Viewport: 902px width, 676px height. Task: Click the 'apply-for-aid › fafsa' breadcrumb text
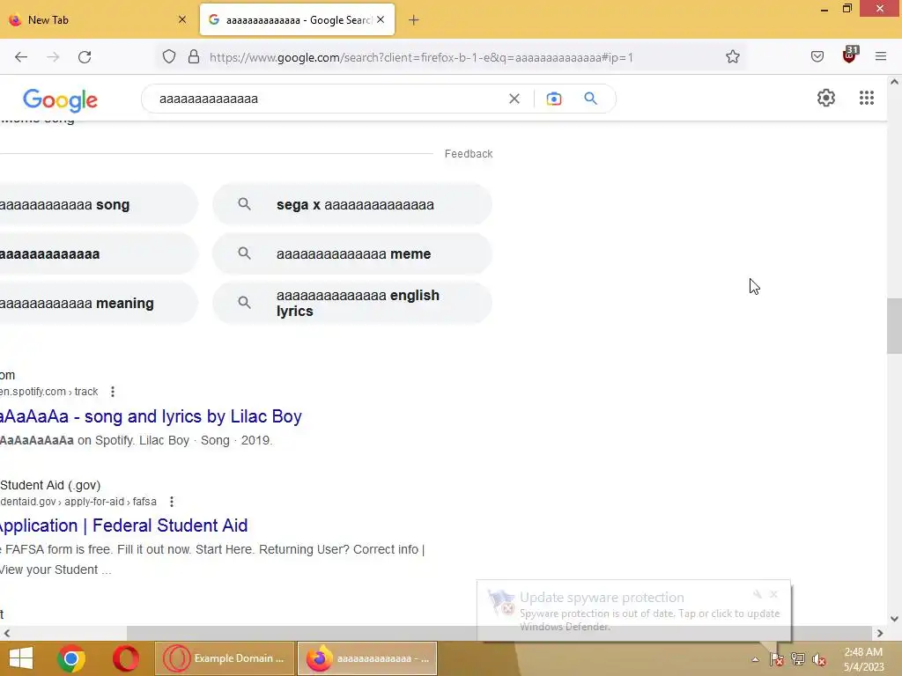tap(110, 501)
